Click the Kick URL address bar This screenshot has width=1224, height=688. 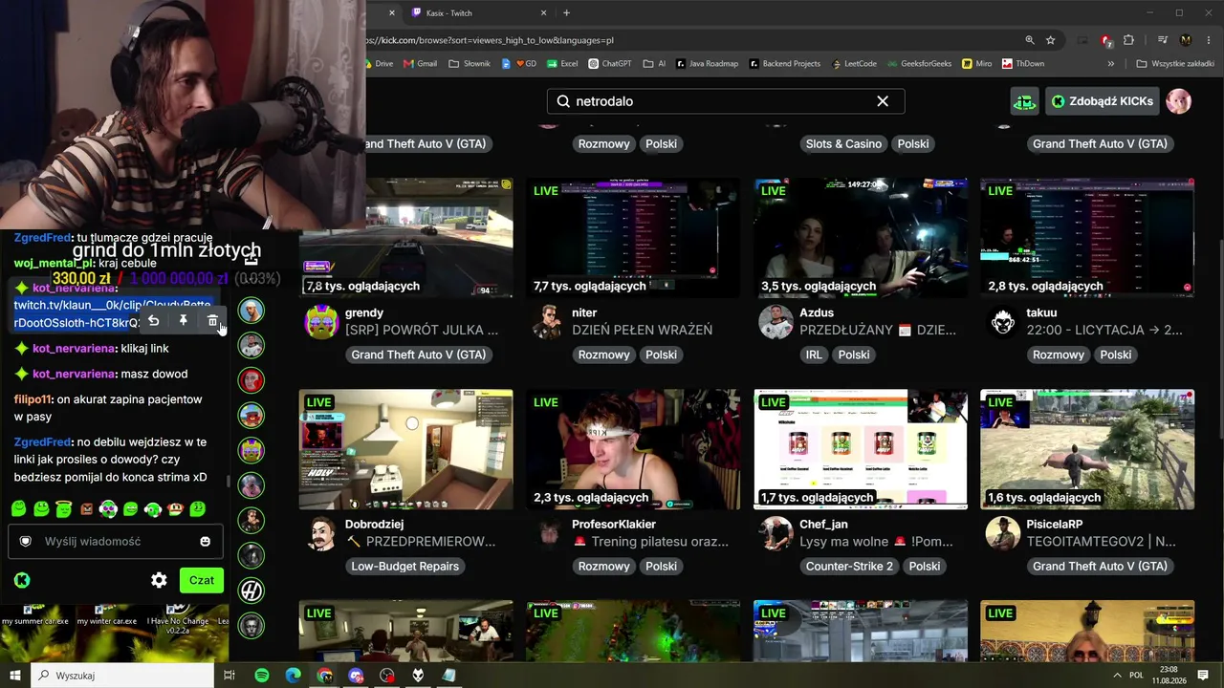coord(688,40)
